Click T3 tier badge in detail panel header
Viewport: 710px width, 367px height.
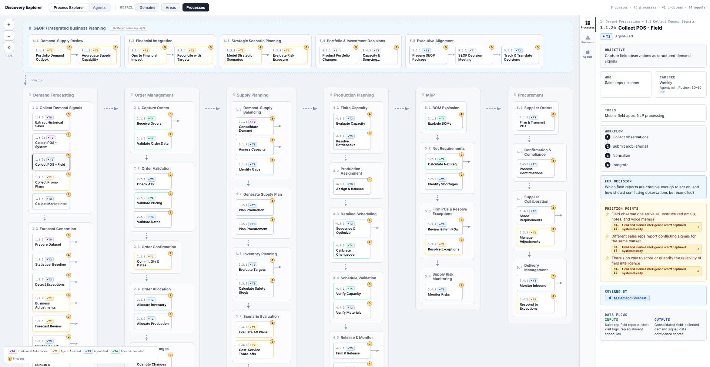606,36
